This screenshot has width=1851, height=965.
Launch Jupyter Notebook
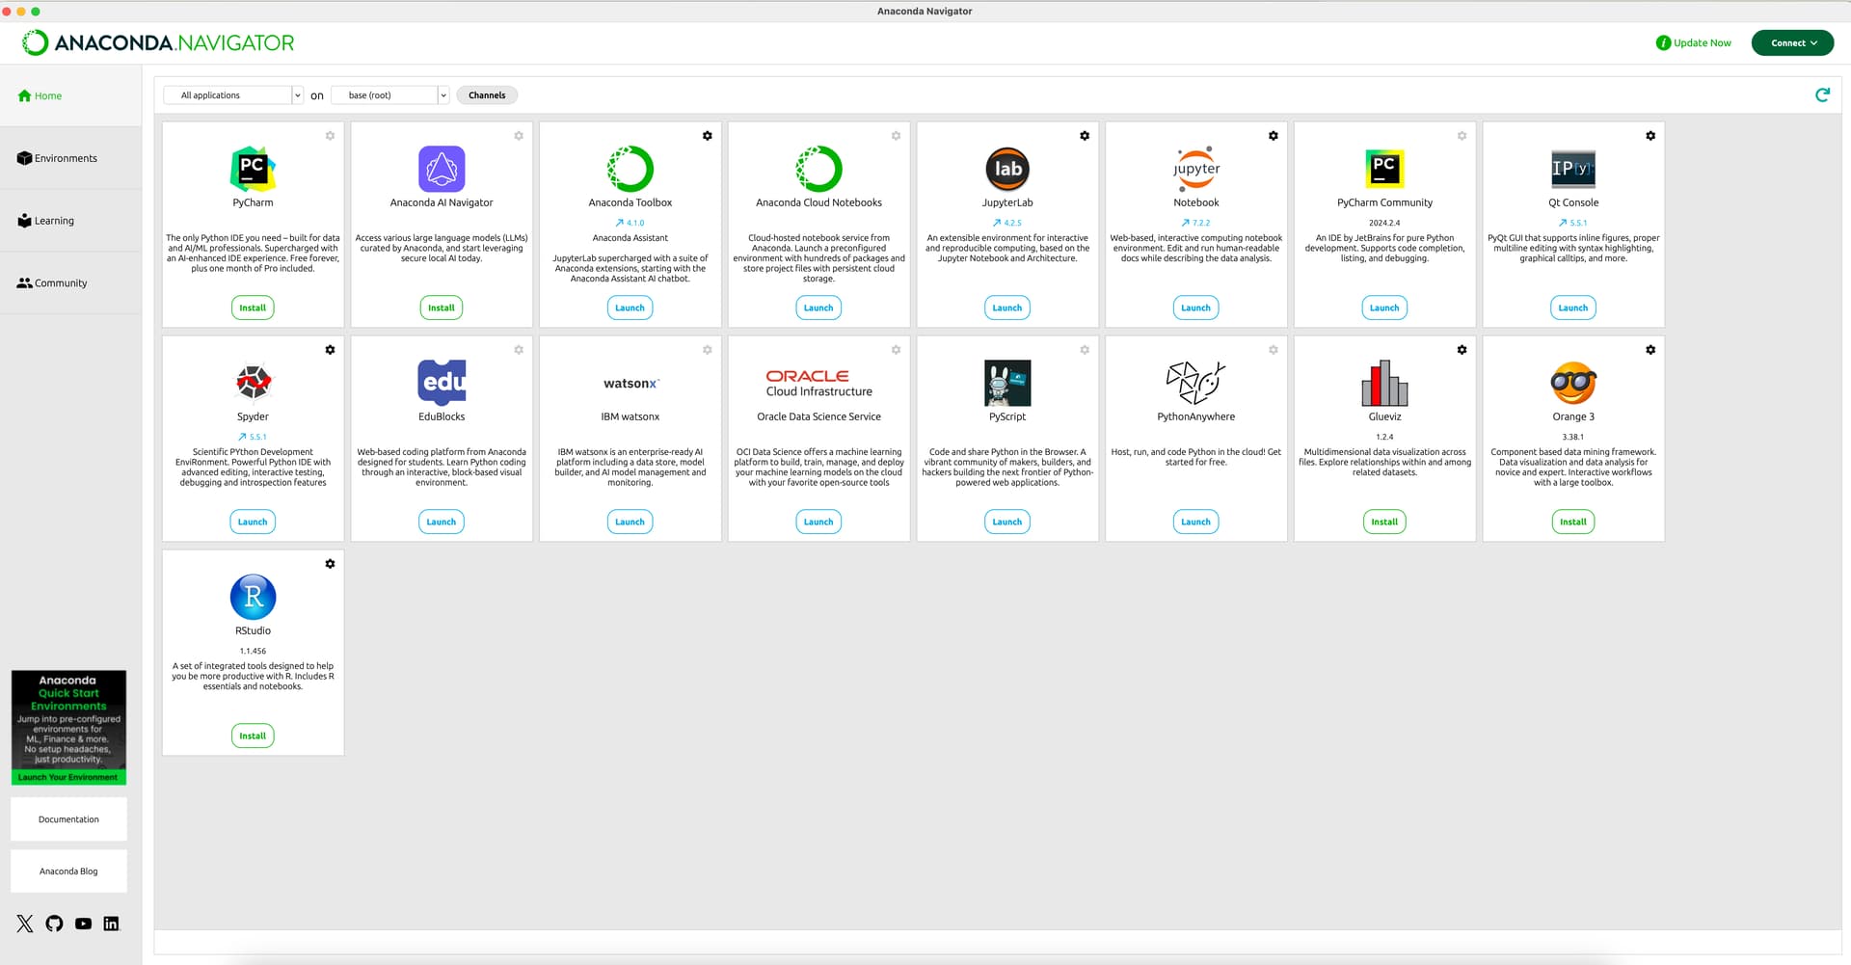(x=1196, y=308)
